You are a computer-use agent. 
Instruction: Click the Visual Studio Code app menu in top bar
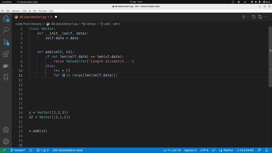pos(27,2)
